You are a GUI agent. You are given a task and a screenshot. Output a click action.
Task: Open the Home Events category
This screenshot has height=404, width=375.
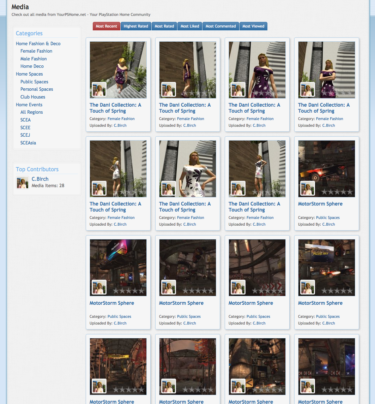click(x=29, y=105)
